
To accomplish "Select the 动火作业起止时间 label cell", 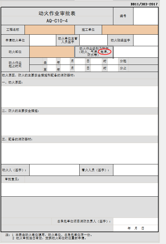I will 15,65.
